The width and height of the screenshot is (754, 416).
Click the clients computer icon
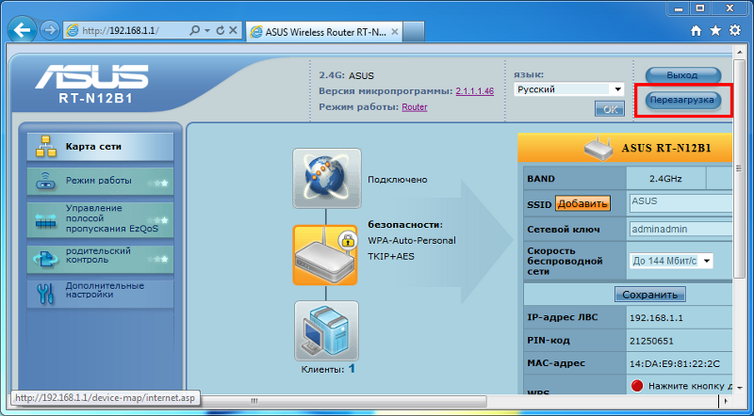tap(326, 329)
